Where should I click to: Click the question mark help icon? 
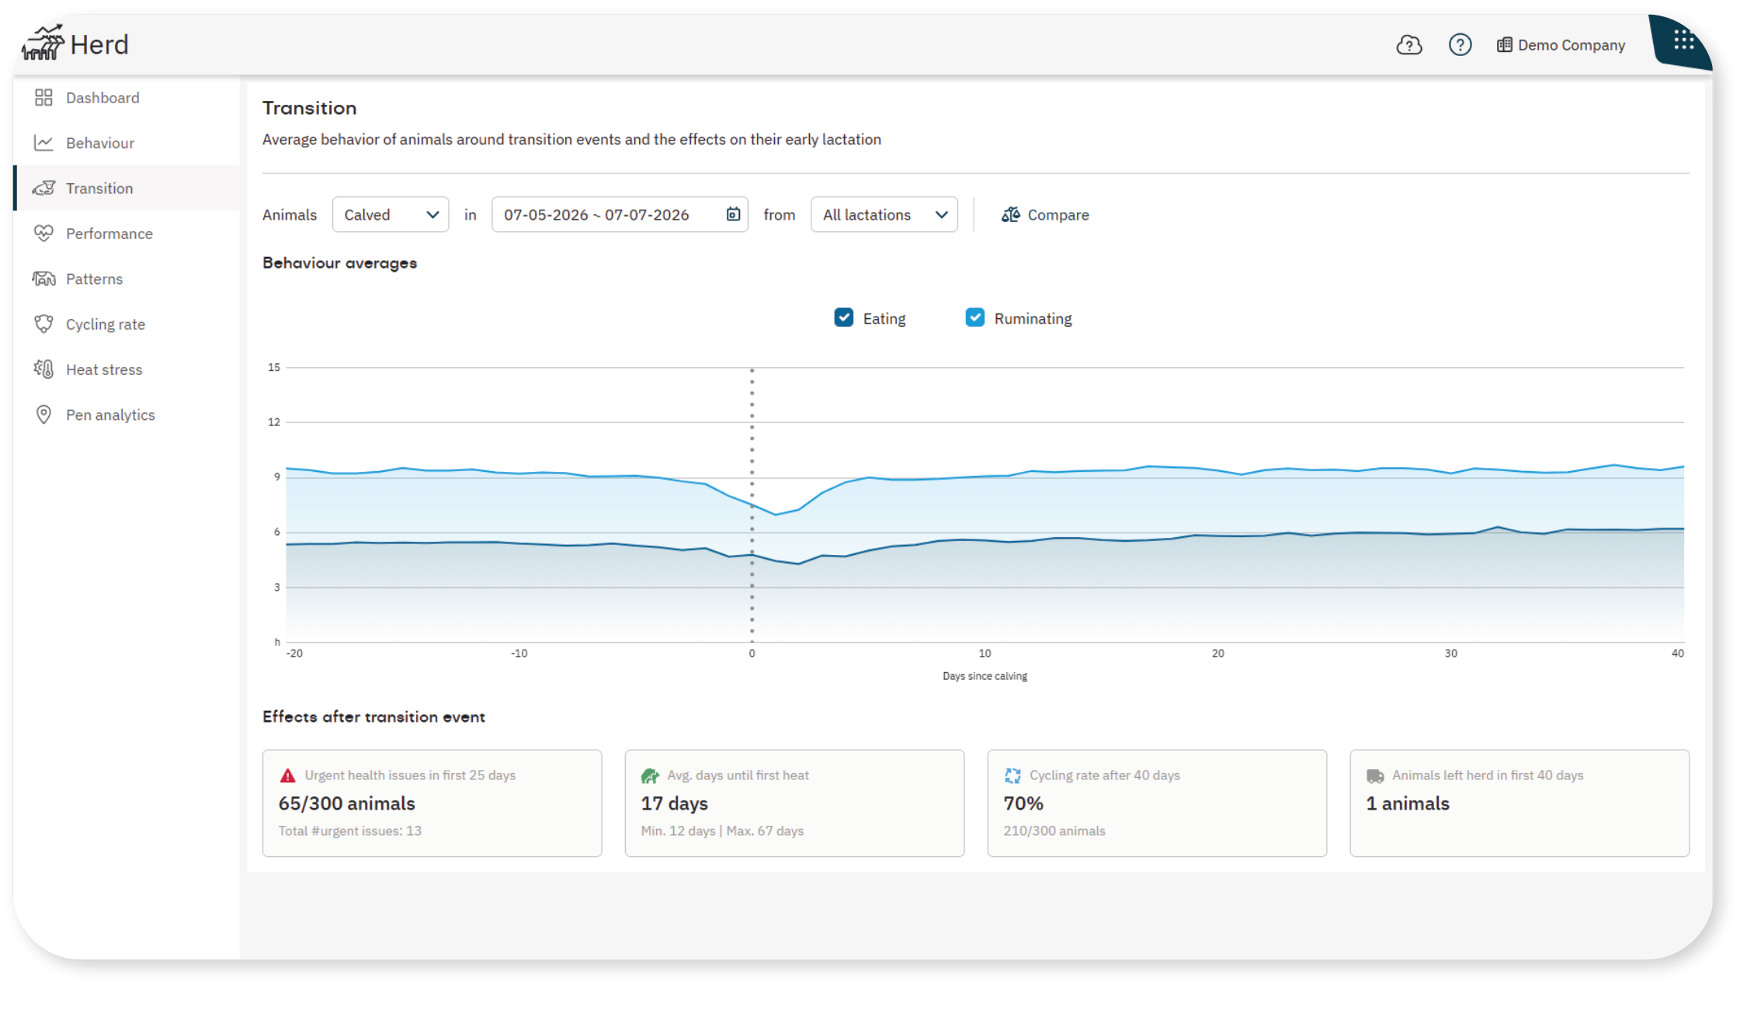pyautogui.click(x=1460, y=45)
